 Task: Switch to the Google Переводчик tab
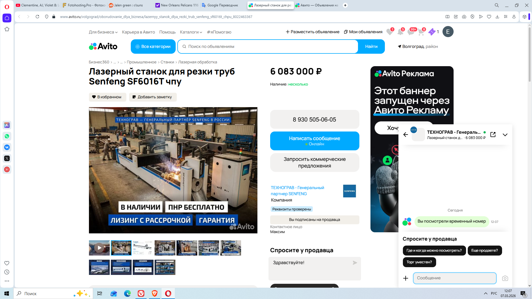tap(222, 5)
